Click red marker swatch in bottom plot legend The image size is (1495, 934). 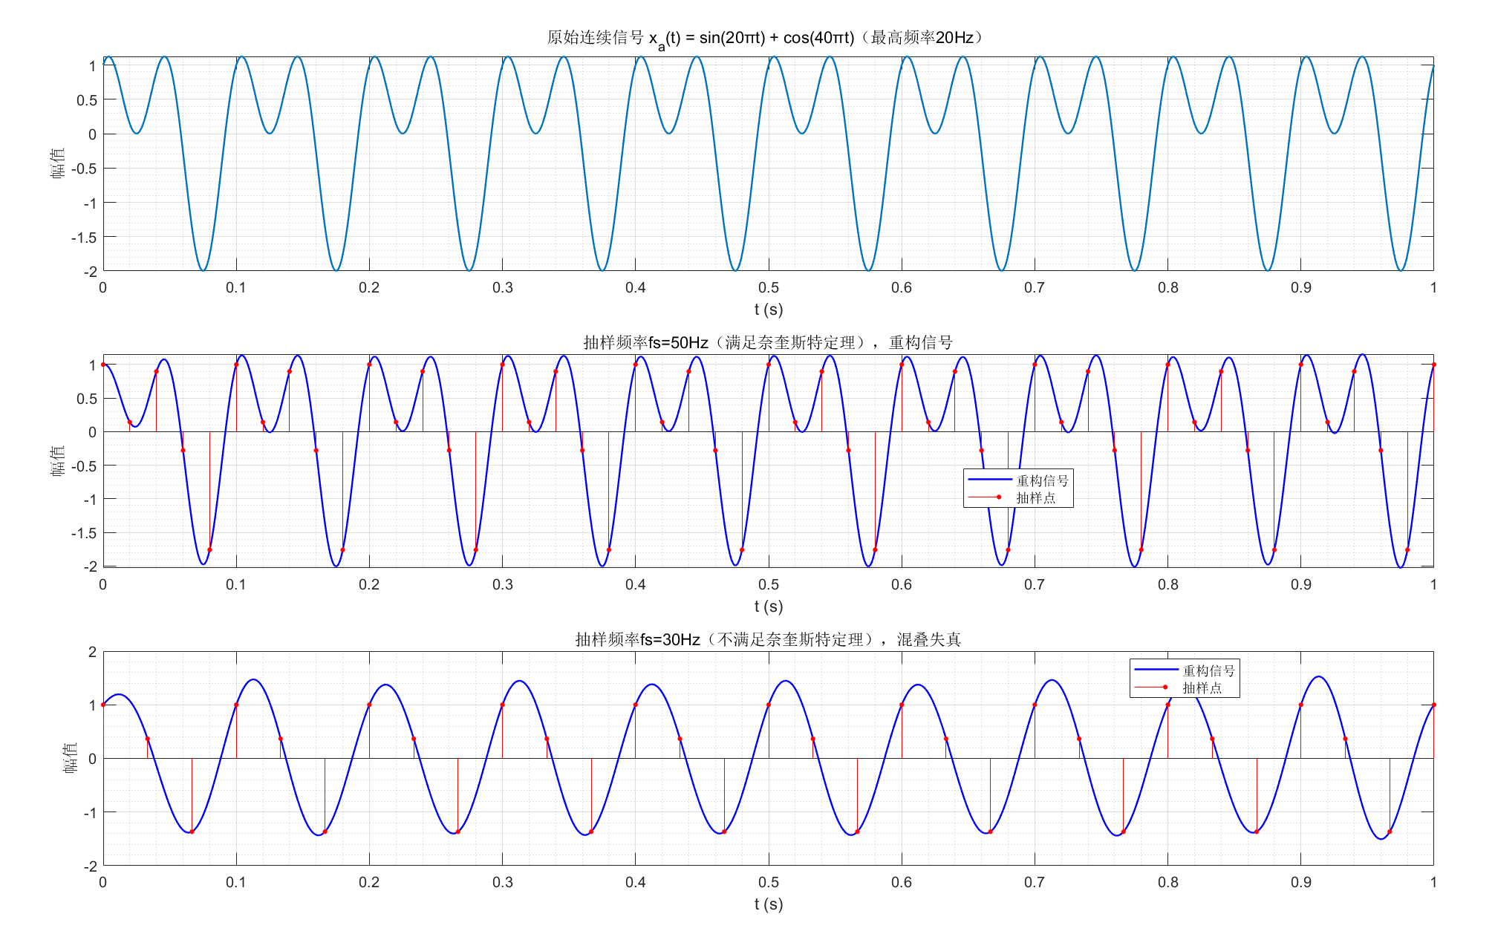tap(1165, 688)
